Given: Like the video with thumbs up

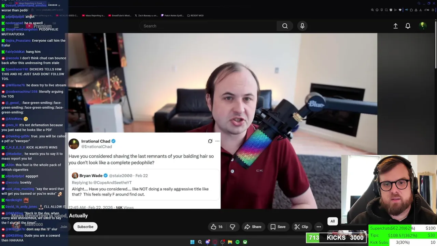Looking at the screenshot, I should [x=216, y=227].
